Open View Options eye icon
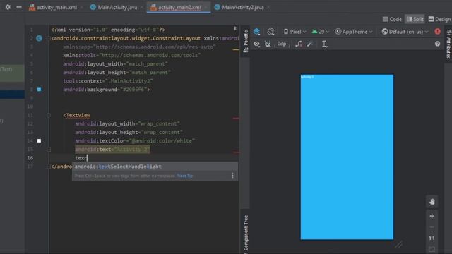This screenshot has width=452, height=254. click(256, 44)
